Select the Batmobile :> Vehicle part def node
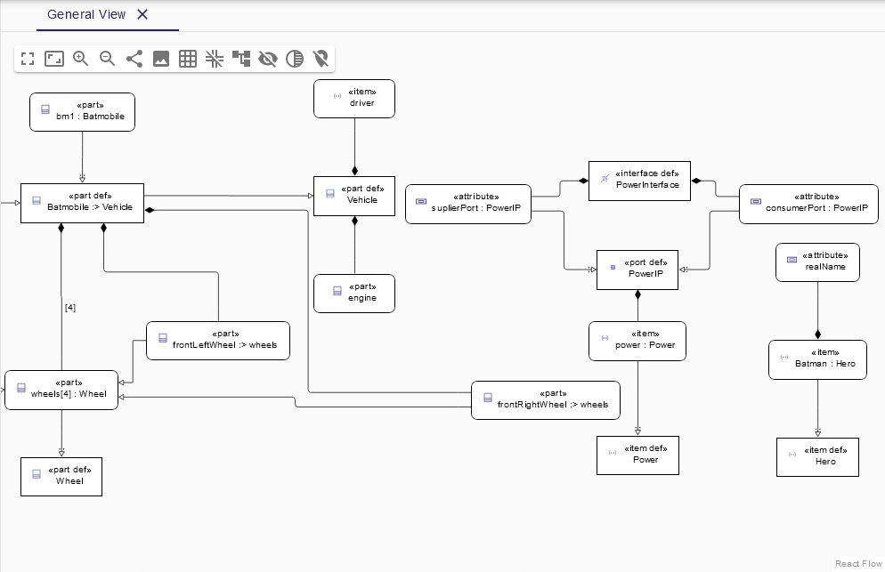885x572 pixels. (x=82, y=201)
